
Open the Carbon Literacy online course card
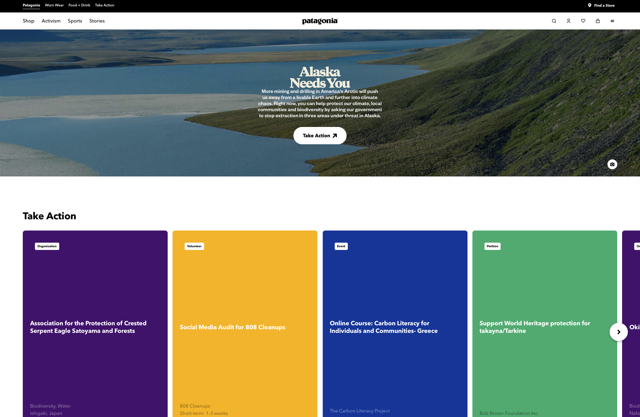click(395, 324)
